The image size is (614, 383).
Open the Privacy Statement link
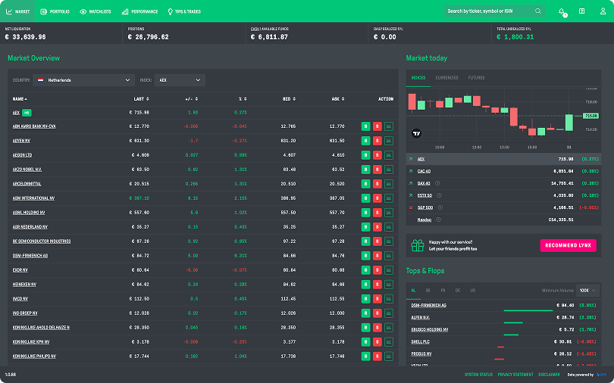515,375
